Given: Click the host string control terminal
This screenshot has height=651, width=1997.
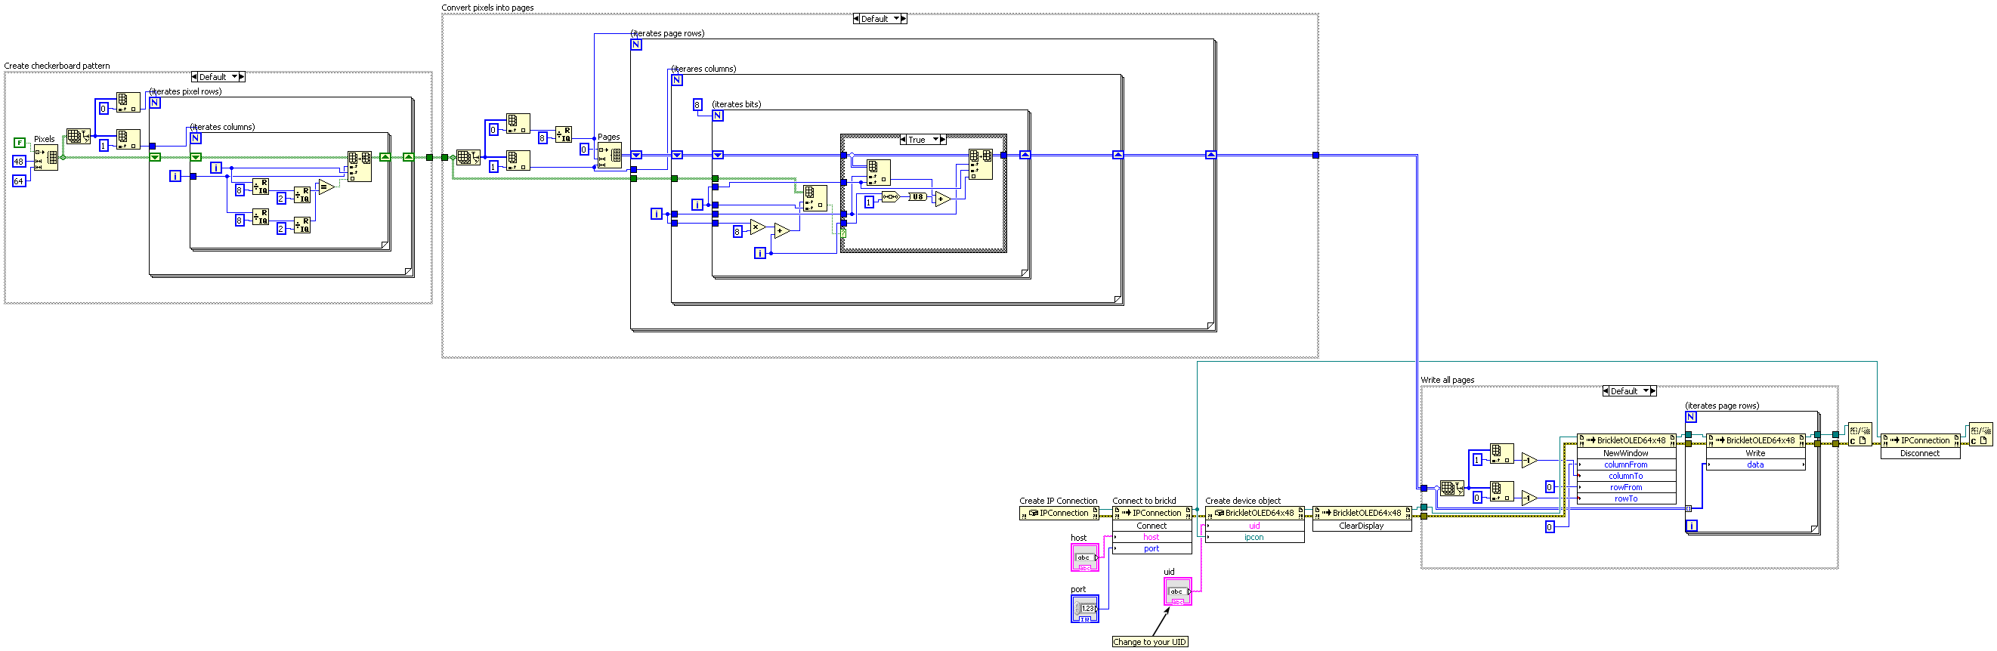Looking at the screenshot, I should [x=1084, y=557].
